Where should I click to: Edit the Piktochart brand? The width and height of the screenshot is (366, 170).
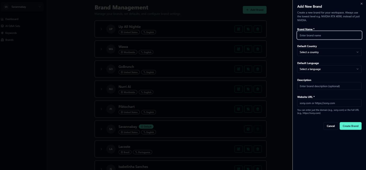(238, 109)
